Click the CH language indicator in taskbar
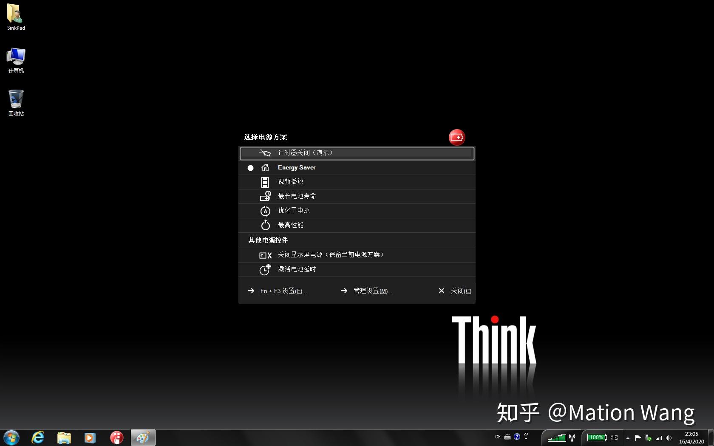Image resolution: width=714 pixels, height=446 pixels. click(x=498, y=437)
